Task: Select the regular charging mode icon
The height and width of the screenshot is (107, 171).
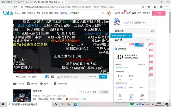Action: pyautogui.click(x=120, y=76)
